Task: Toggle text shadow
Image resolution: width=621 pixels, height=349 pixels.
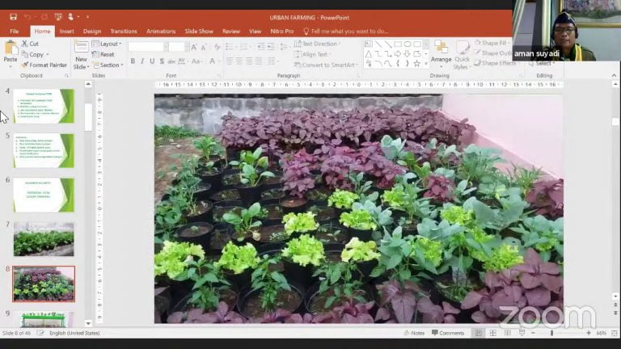Action: [x=162, y=61]
